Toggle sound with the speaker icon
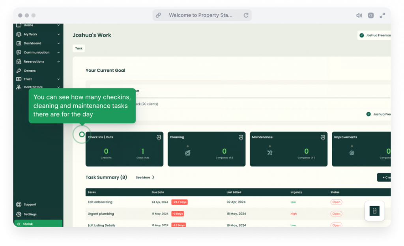The height and width of the screenshot is (246, 404). pos(359,15)
